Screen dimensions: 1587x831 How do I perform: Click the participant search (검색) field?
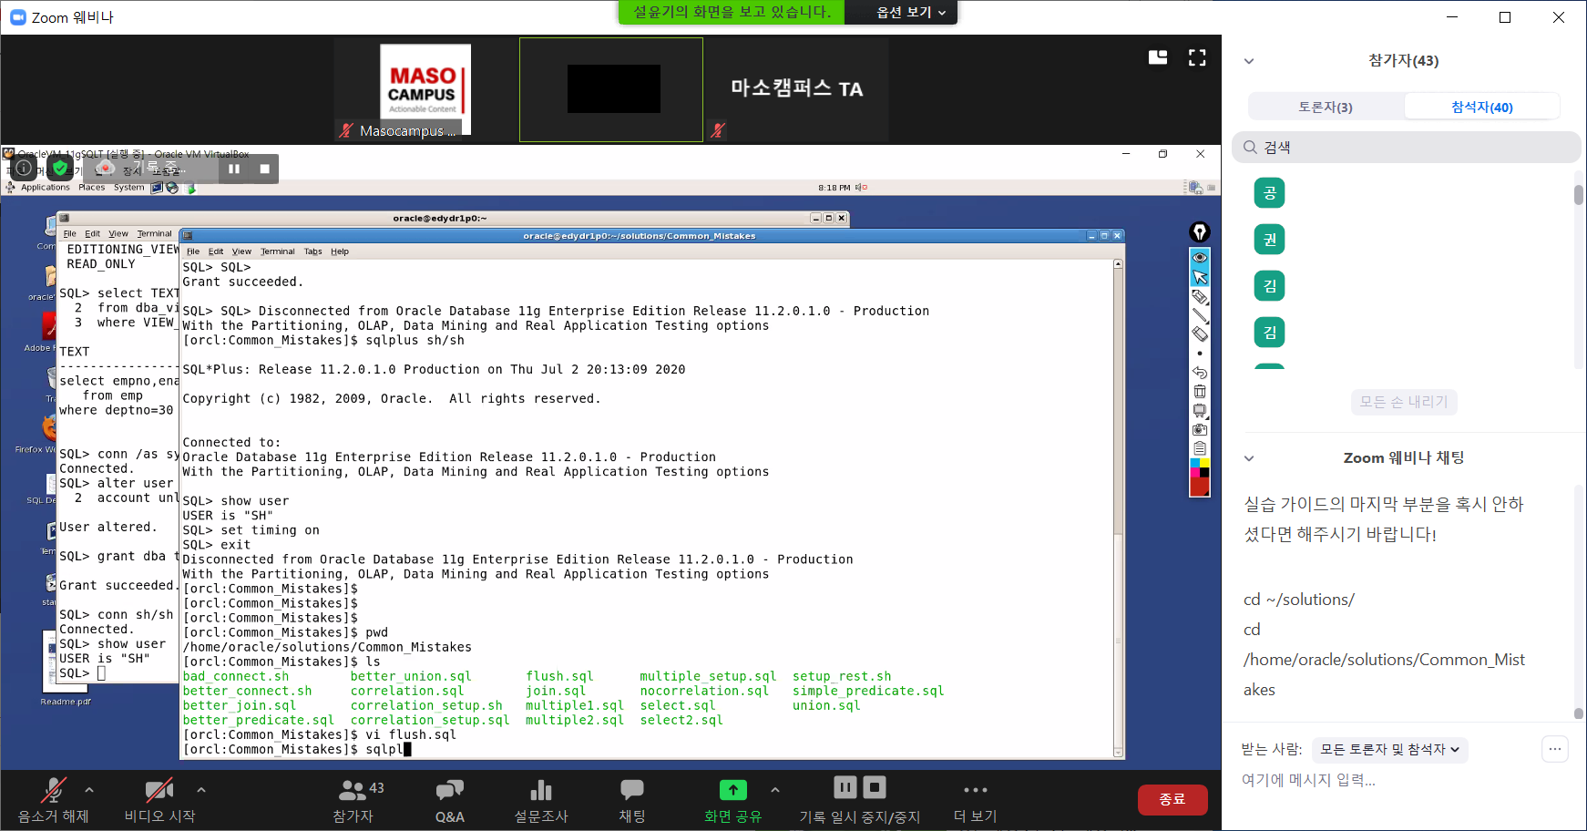tap(1408, 148)
